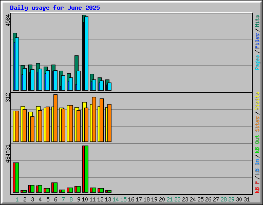Click day 31 on the date axis

[247, 199]
